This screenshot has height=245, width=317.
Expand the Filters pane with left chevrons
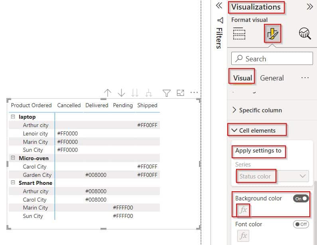(x=219, y=6)
